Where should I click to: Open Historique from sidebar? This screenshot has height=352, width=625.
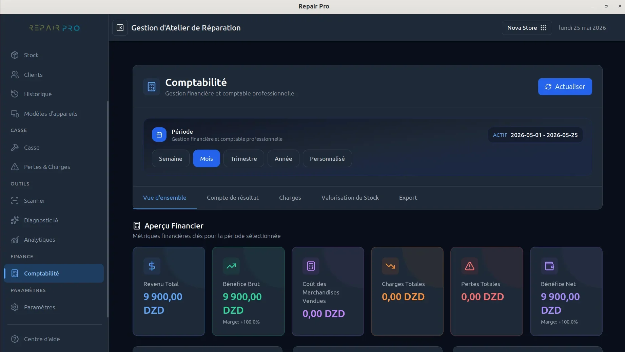pos(54,94)
